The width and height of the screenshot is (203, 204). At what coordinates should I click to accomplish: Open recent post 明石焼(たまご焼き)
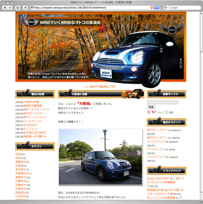coord(35,132)
